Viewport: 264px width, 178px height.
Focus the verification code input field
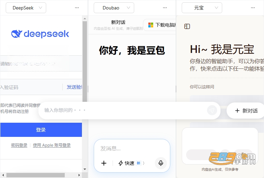(31, 87)
